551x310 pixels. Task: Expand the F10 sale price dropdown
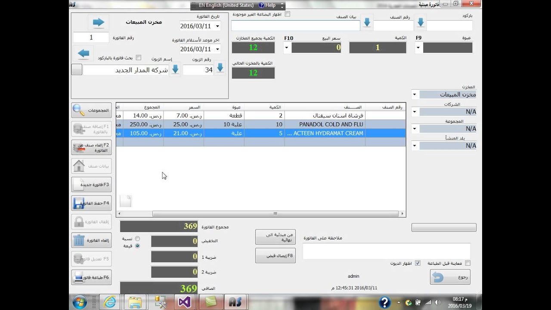point(287,47)
